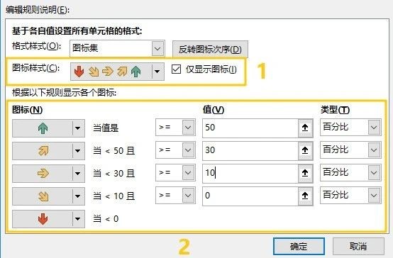Click the range selector icon beside value 0

(305, 196)
